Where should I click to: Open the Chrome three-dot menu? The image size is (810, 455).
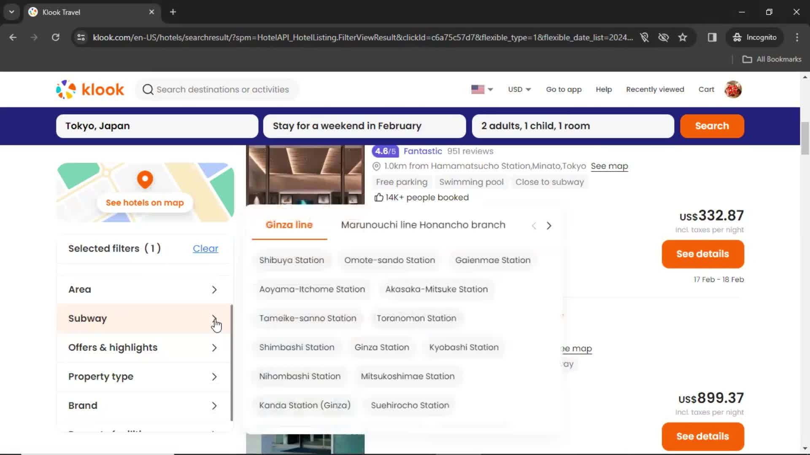coord(797,37)
